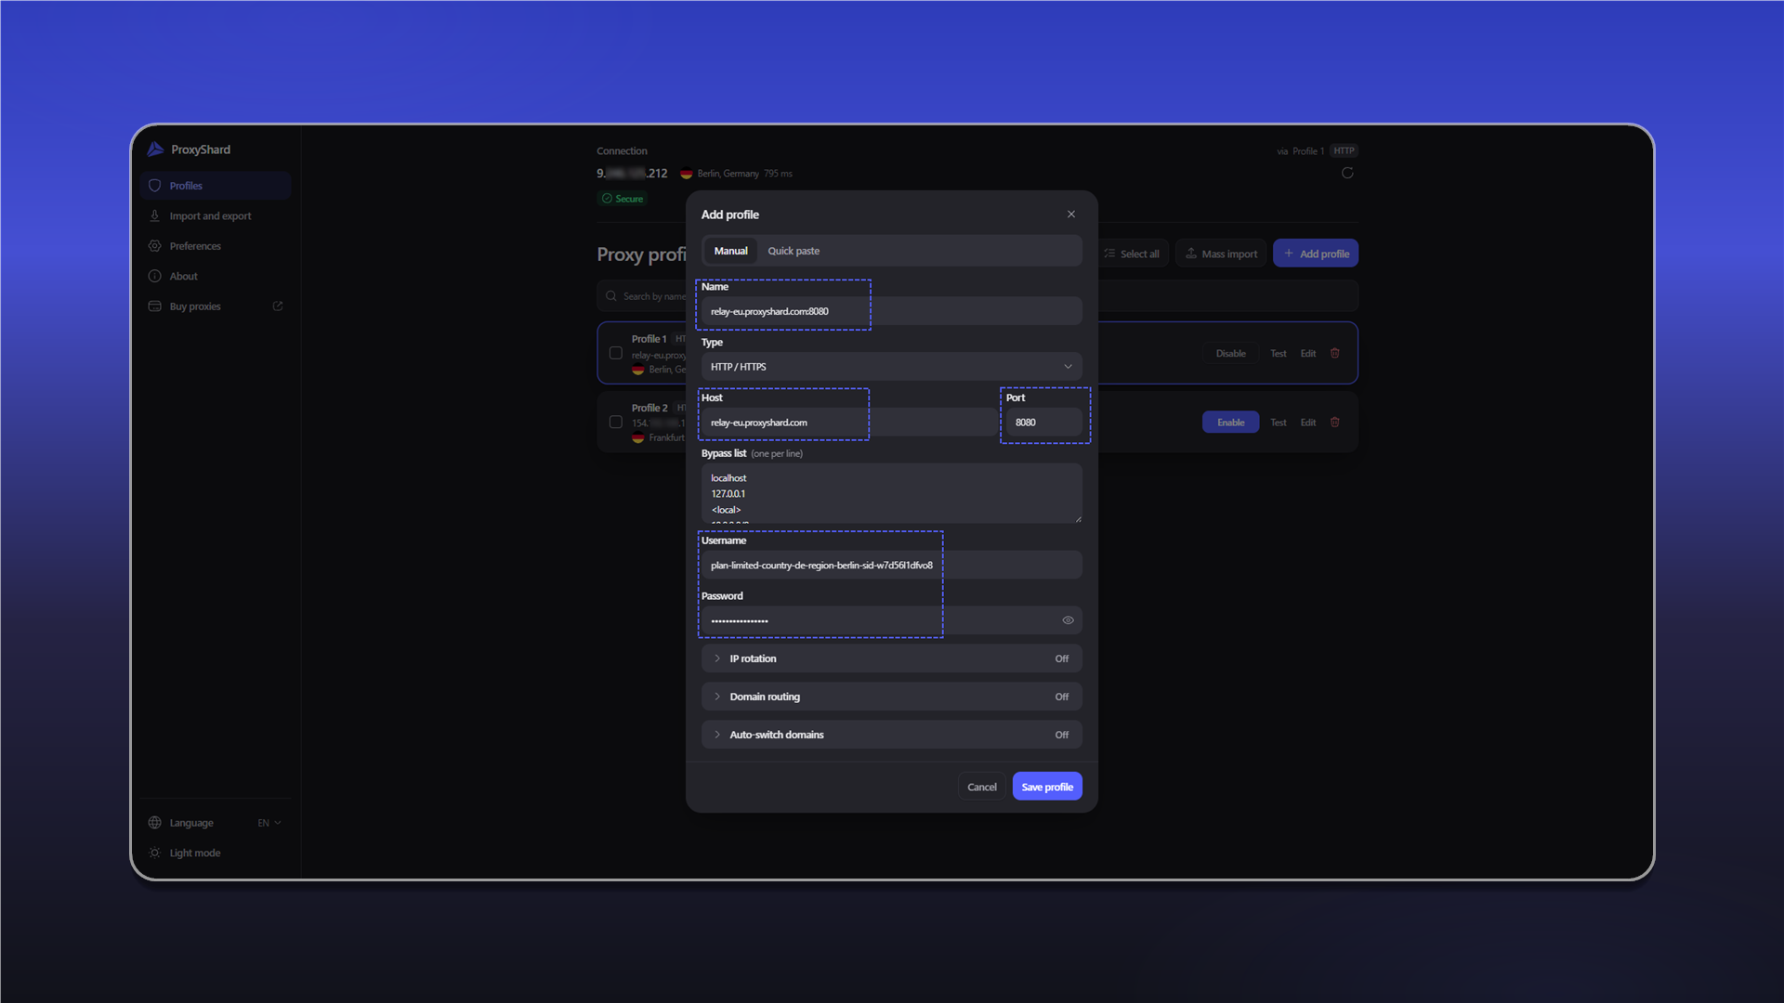Enable Profile 2
1784x1003 pixels.
pos(1230,423)
